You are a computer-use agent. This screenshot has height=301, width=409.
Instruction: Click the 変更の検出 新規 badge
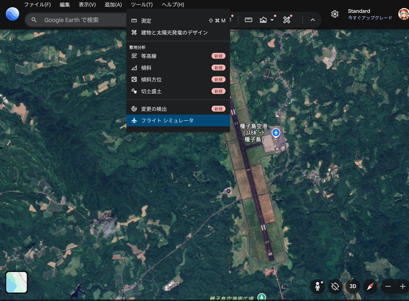218,109
